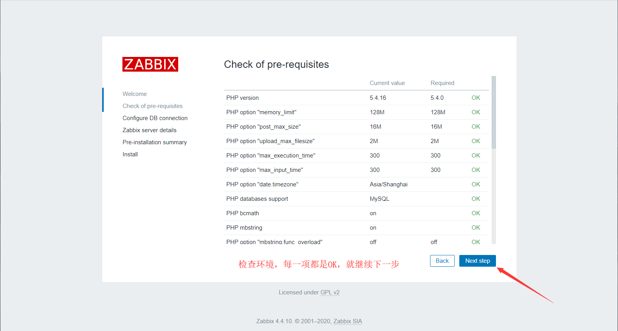Screen dimensions: 618x331
Task: Click the Check of pre-requisites heading
Action: click(276, 65)
